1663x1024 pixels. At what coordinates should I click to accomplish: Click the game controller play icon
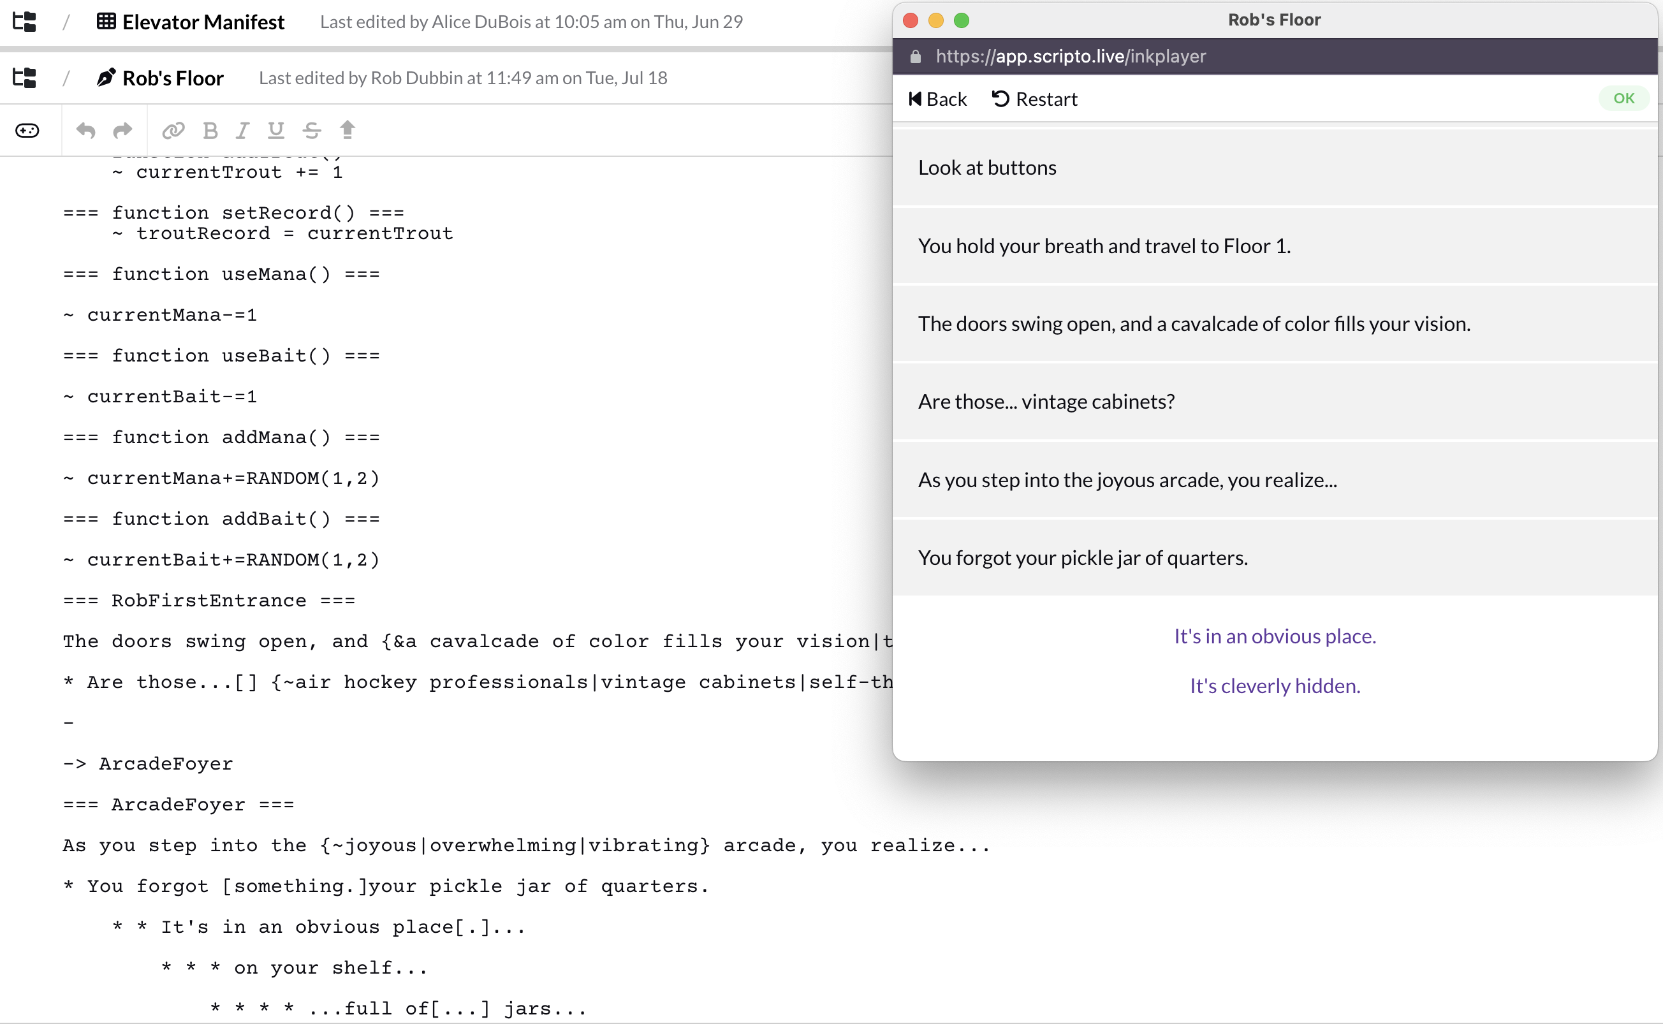[27, 130]
